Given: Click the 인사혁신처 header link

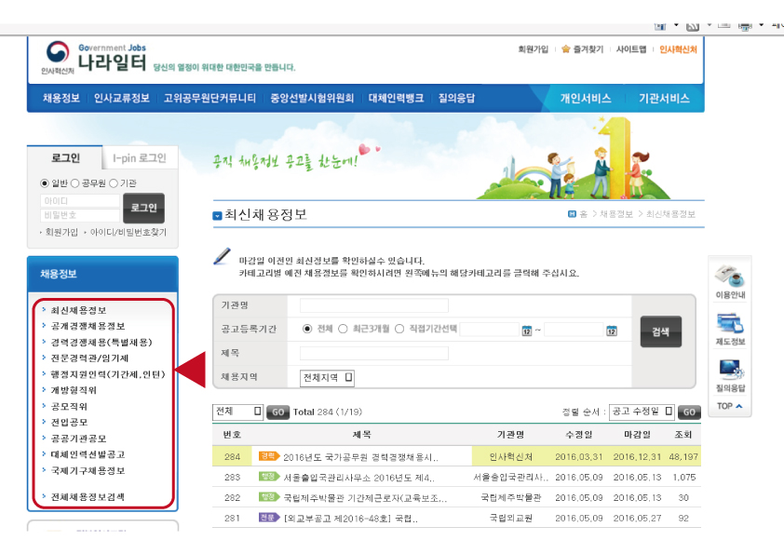Looking at the screenshot, I should [x=678, y=49].
